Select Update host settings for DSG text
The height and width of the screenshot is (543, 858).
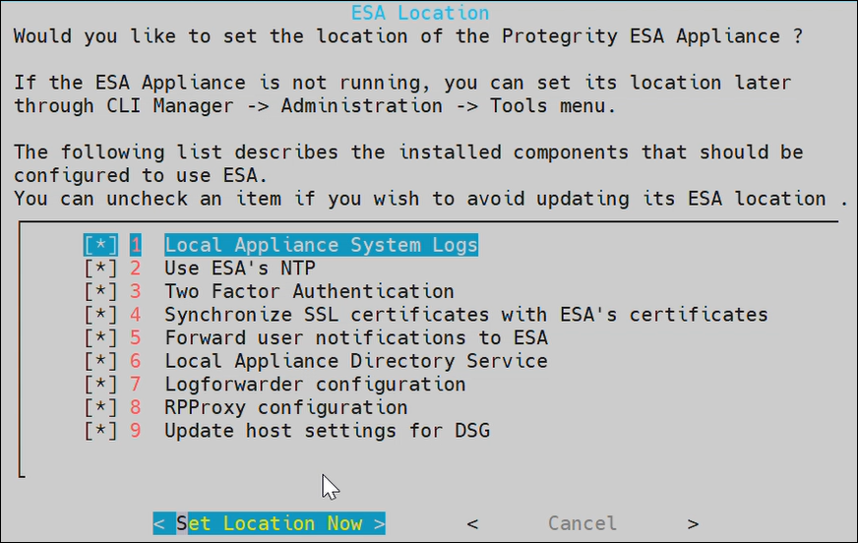[328, 431]
